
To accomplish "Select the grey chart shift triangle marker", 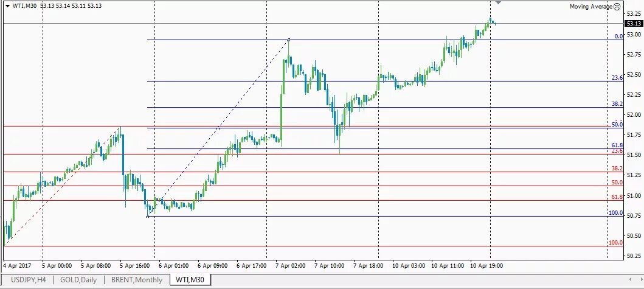I will coord(498,3).
